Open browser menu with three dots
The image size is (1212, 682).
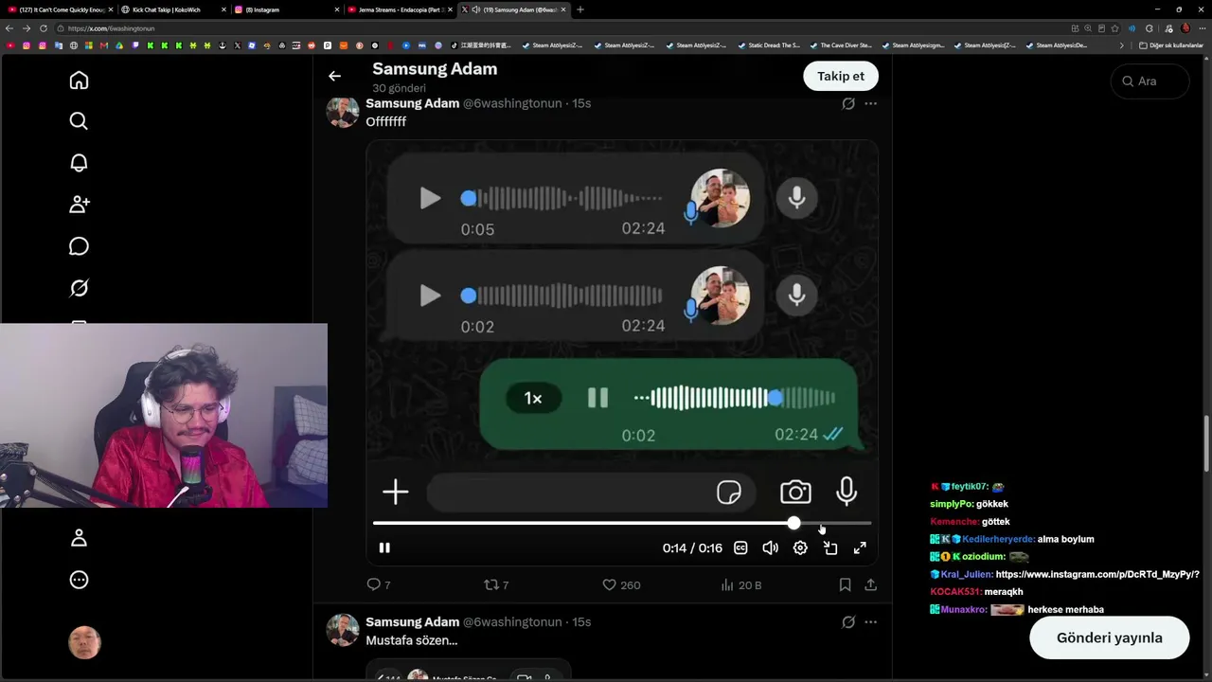[1202, 28]
